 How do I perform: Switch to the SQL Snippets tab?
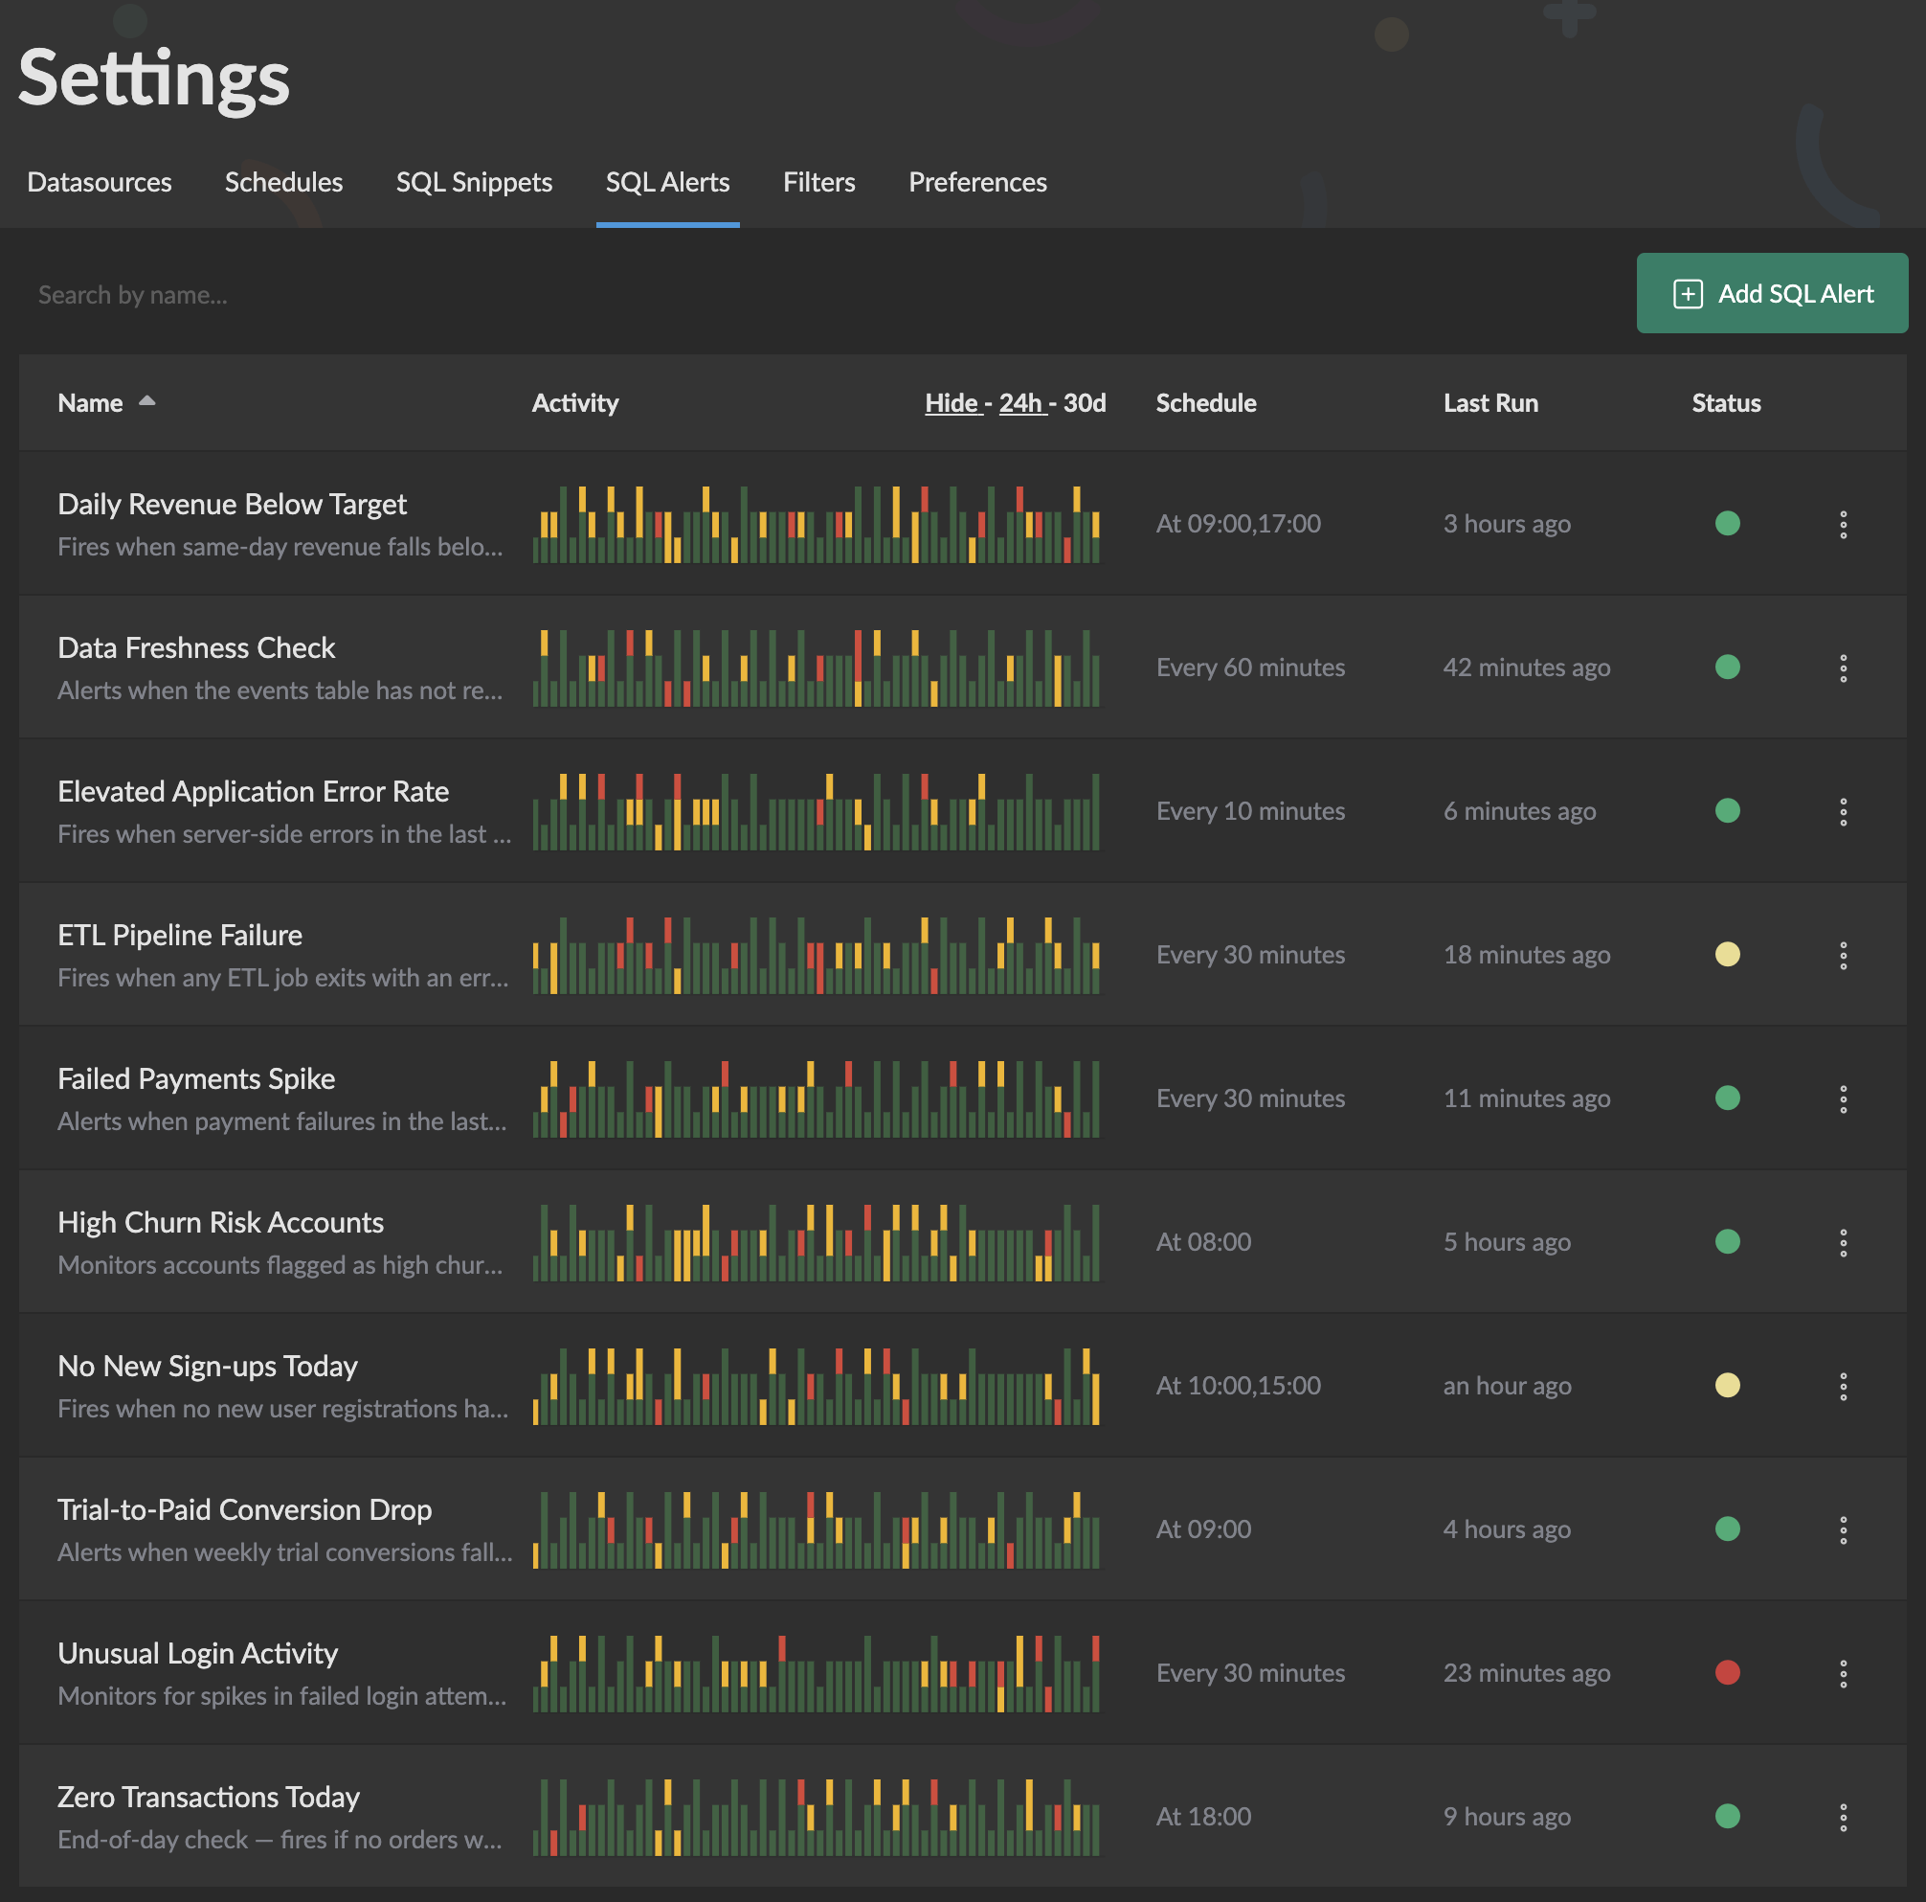coord(475,183)
